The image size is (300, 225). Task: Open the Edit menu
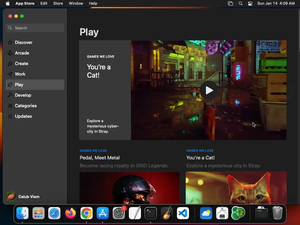[44, 3]
